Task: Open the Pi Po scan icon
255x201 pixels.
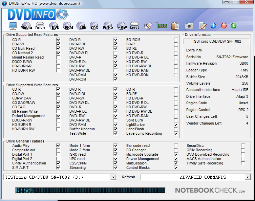Action: tap(108, 26)
